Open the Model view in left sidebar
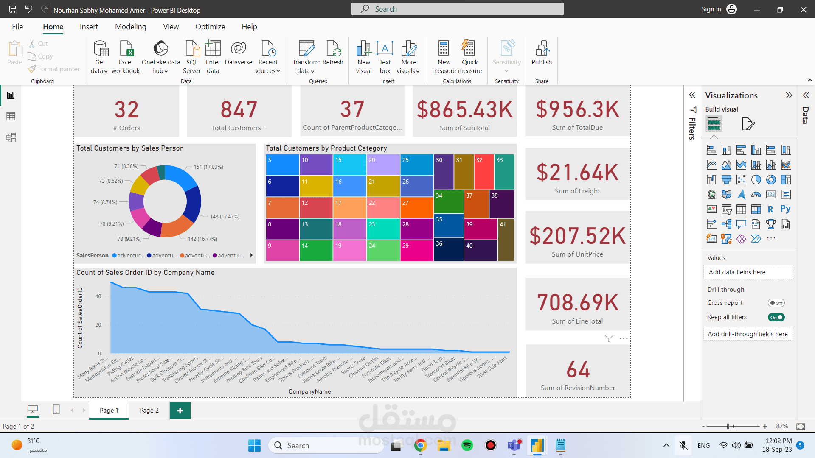The image size is (815, 458). point(11,137)
